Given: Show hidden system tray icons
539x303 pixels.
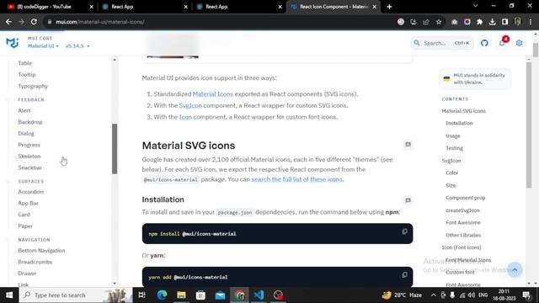Looking at the screenshot, I should click(x=433, y=295).
